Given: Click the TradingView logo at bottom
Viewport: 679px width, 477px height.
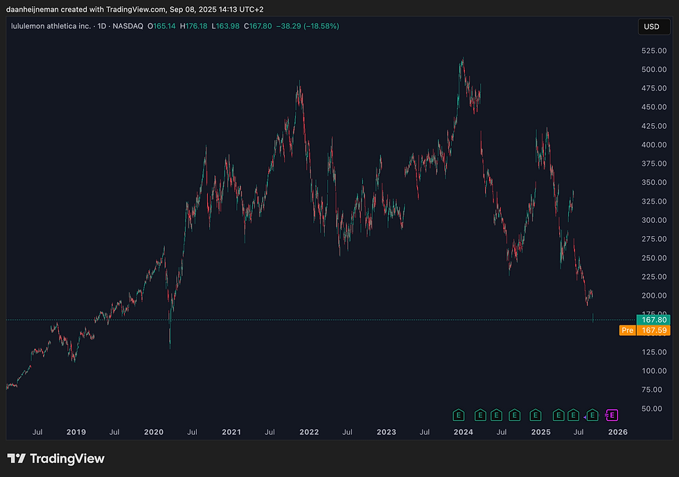Looking at the screenshot, I should pos(56,458).
